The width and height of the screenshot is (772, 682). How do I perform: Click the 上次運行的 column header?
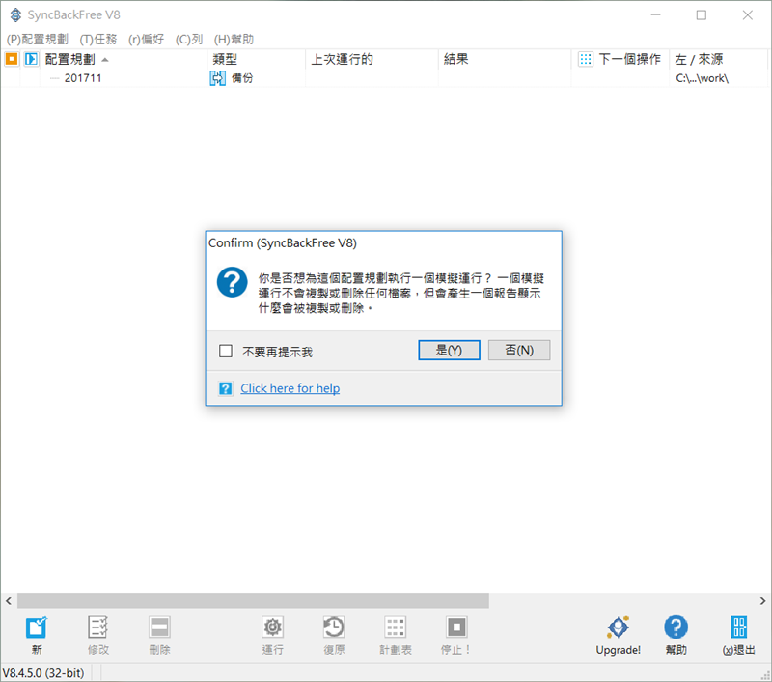click(372, 59)
